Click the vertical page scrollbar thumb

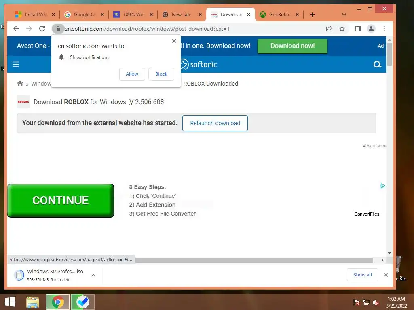389,54
